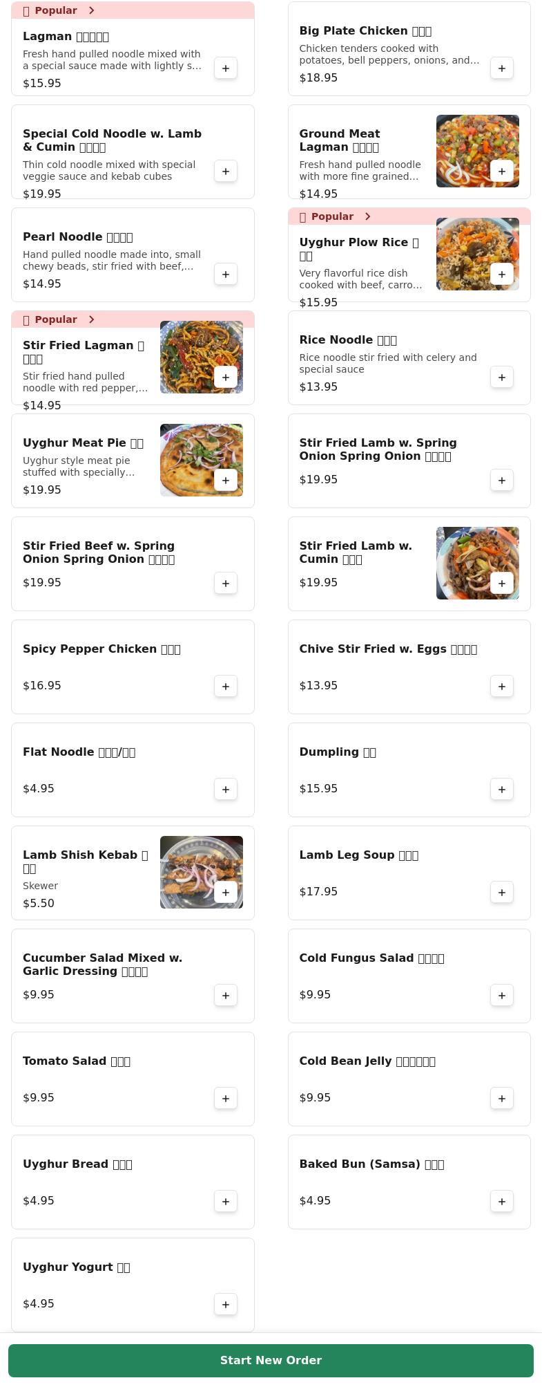Add Big Plate Chicken with plus button

point(502,68)
